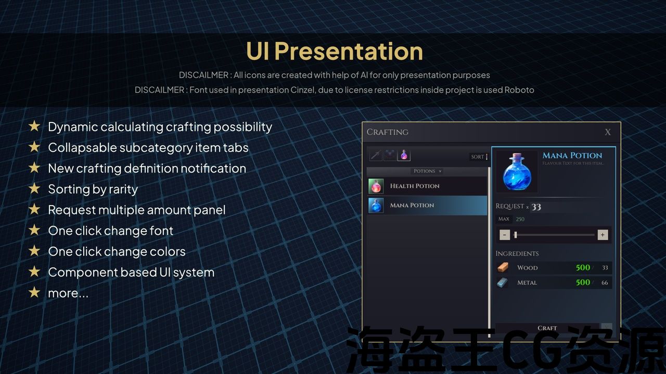Decrease amount with the minus button
The height and width of the screenshot is (374, 666).
505,235
